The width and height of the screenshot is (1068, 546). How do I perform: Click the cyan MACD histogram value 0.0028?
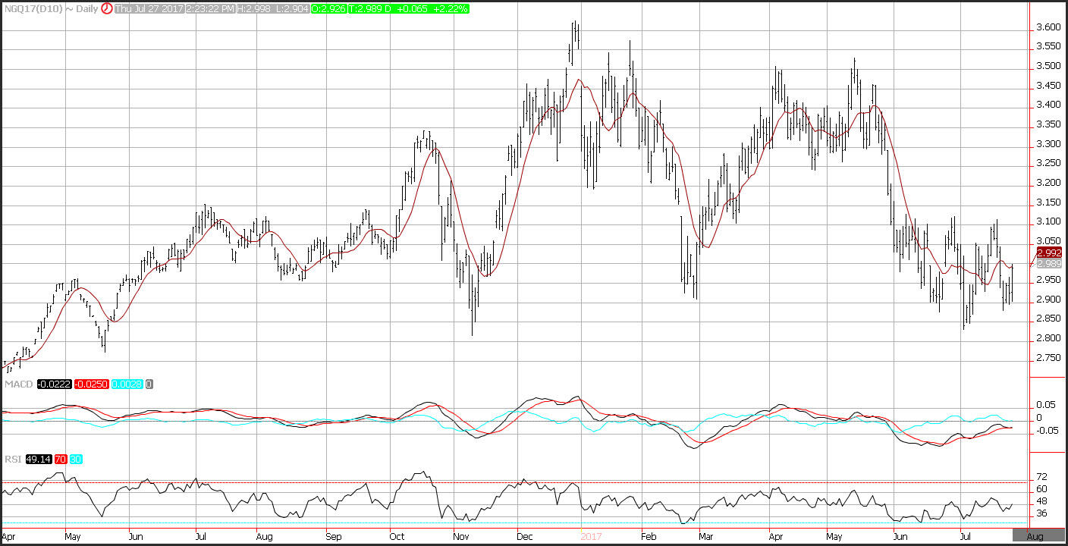(x=127, y=384)
